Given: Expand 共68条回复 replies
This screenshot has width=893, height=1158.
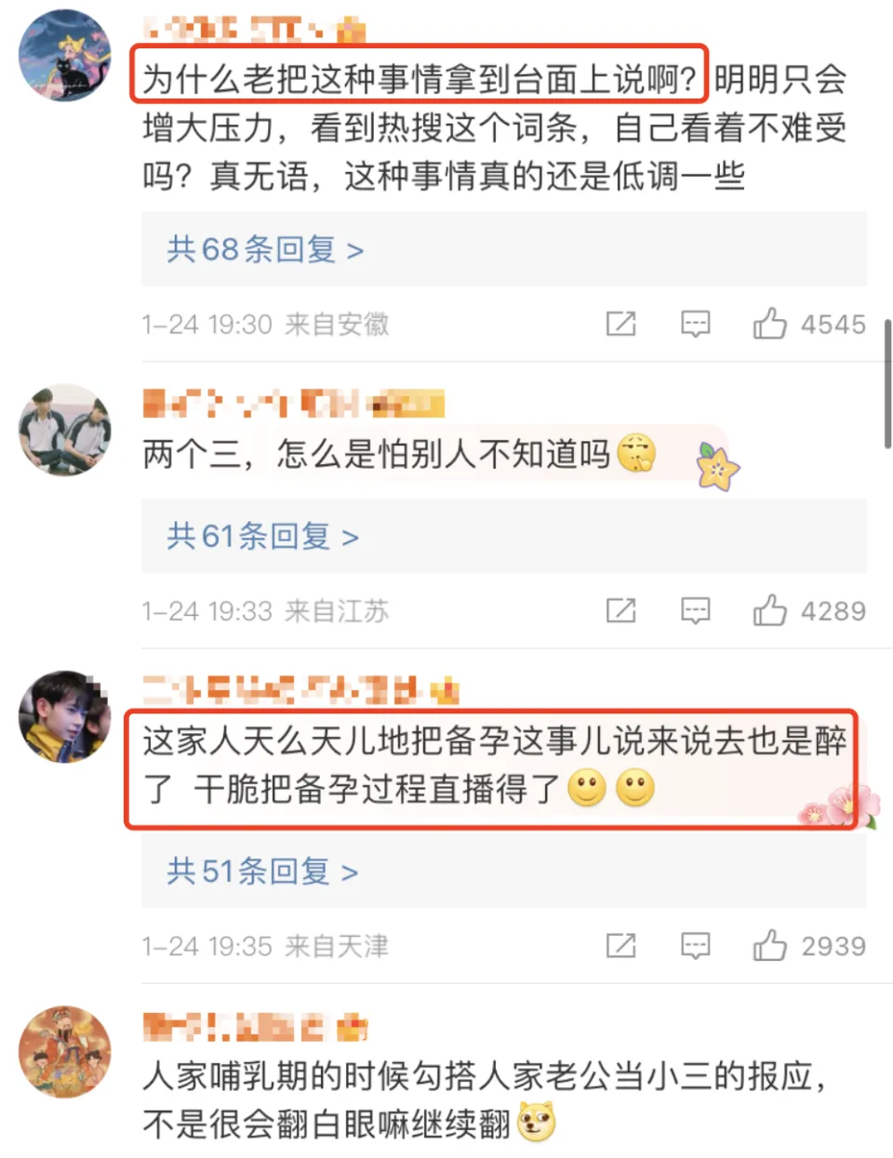Looking at the screenshot, I should pos(265,249).
